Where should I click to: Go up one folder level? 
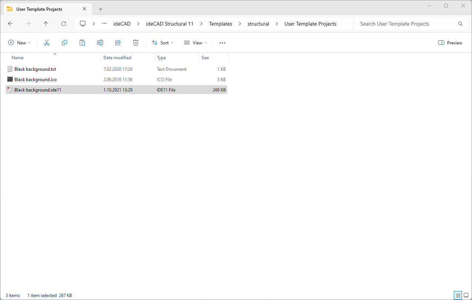[x=46, y=24]
